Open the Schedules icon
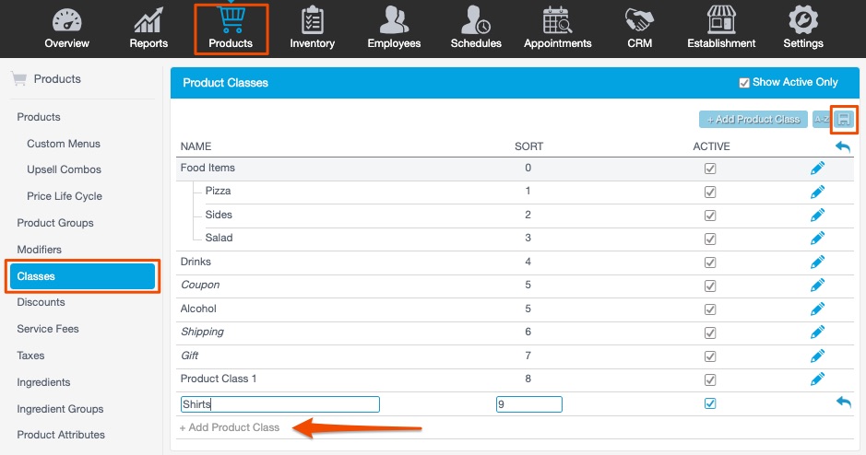 [x=476, y=20]
